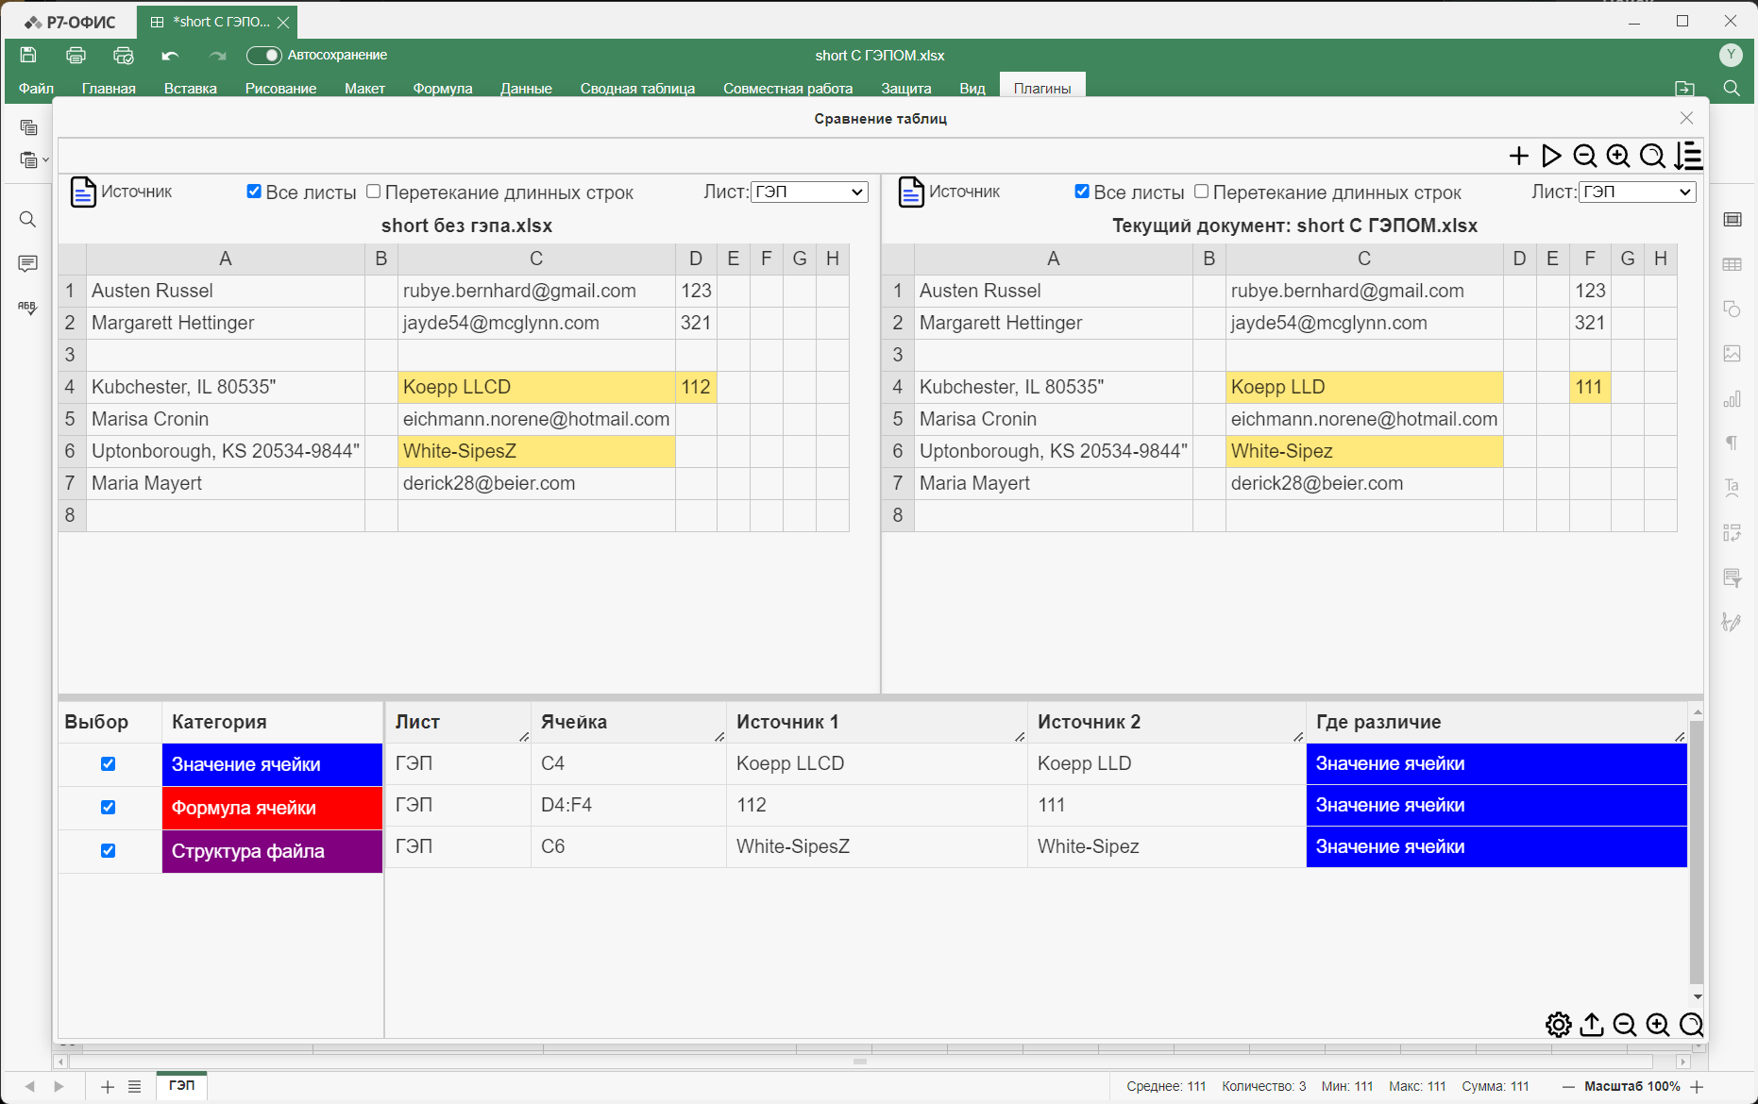Open the right Лист dropdown
This screenshot has width=1758, height=1104.
[1637, 192]
